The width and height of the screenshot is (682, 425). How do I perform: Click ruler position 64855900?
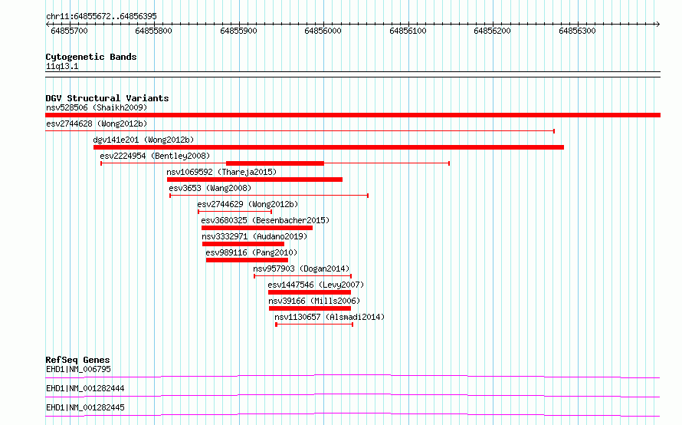tap(238, 31)
